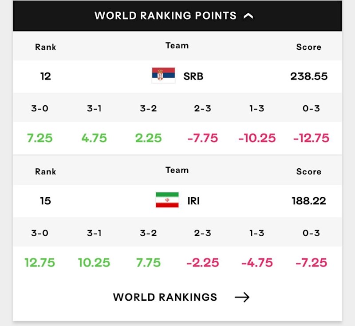Click Iran's 2-3 value -2.25

pyautogui.click(x=203, y=262)
